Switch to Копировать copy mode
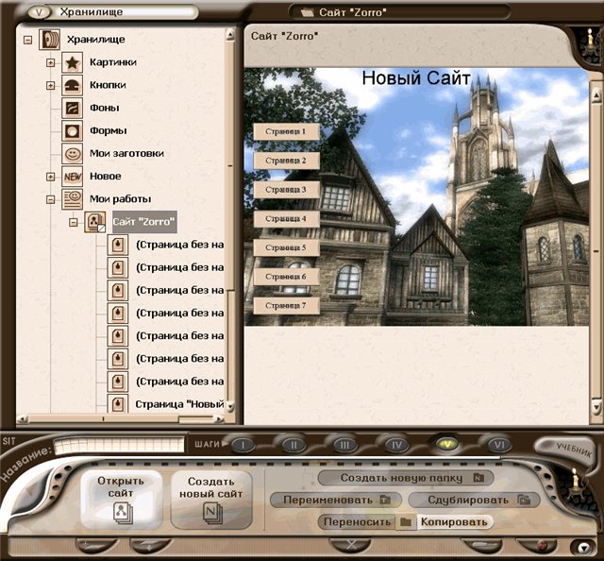604x561 pixels. 454,522
